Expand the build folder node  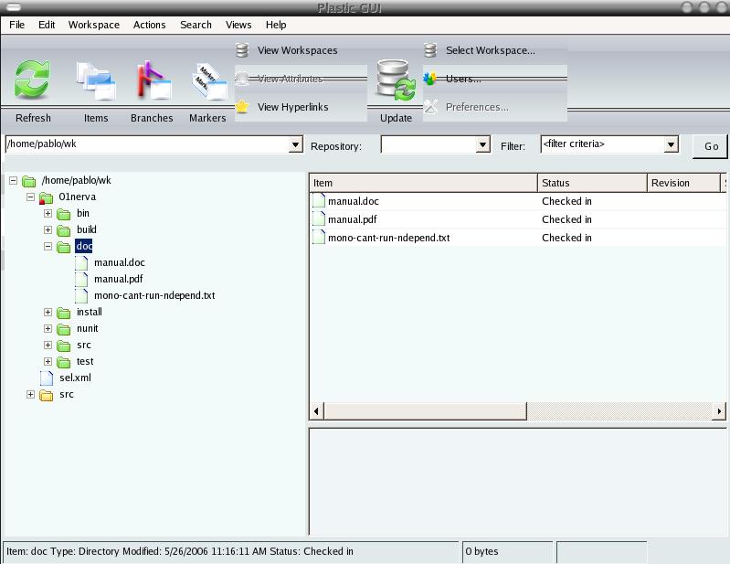coord(48,229)
